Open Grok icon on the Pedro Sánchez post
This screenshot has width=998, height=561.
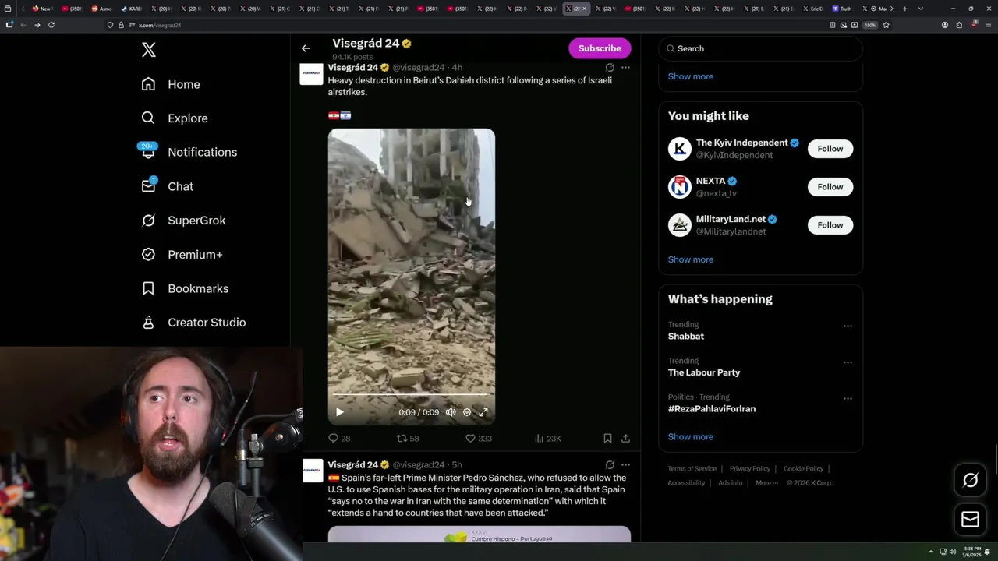(x=610, y=465)
